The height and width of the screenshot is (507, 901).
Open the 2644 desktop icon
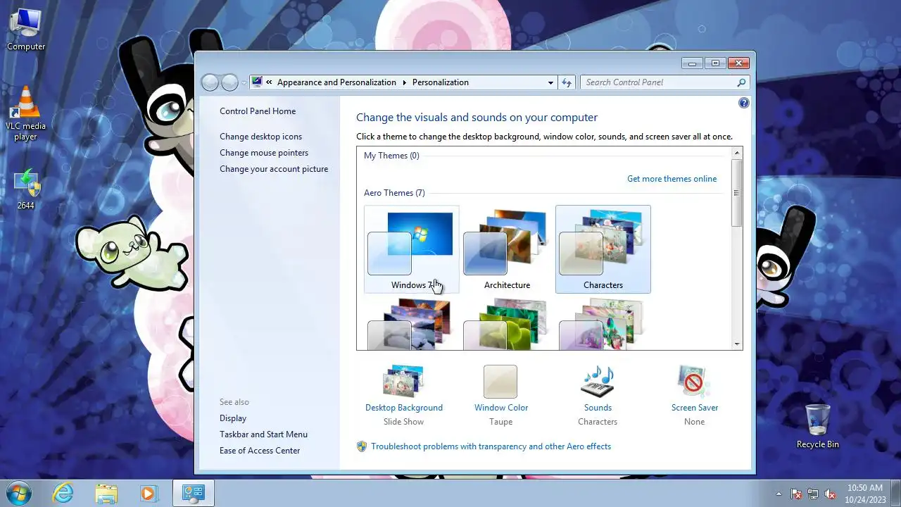tap(26, 189)
